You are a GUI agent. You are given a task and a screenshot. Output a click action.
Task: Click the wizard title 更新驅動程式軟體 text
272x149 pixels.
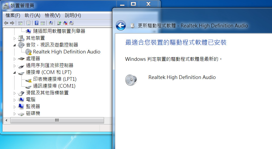157,26
